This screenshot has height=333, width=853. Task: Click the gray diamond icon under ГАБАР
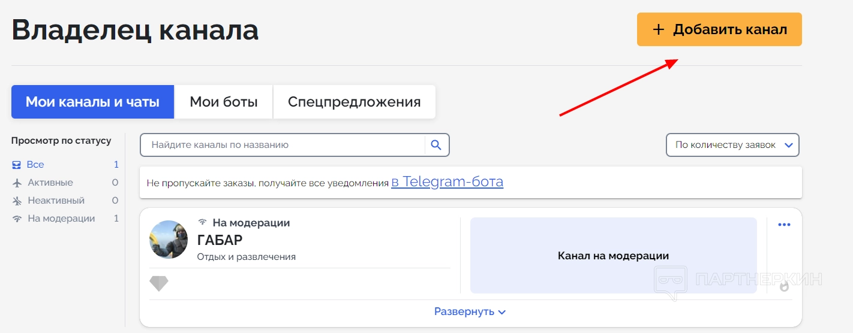pyautogui.click(x=159, y=283)
